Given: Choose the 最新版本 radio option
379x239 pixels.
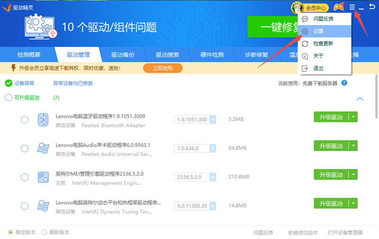Looking at the screenshot, I should tap(45, 232).
